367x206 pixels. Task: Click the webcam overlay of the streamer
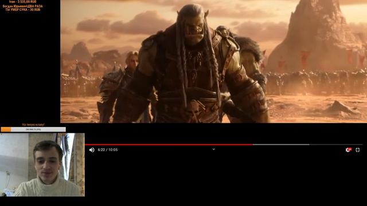click(42, 165)
